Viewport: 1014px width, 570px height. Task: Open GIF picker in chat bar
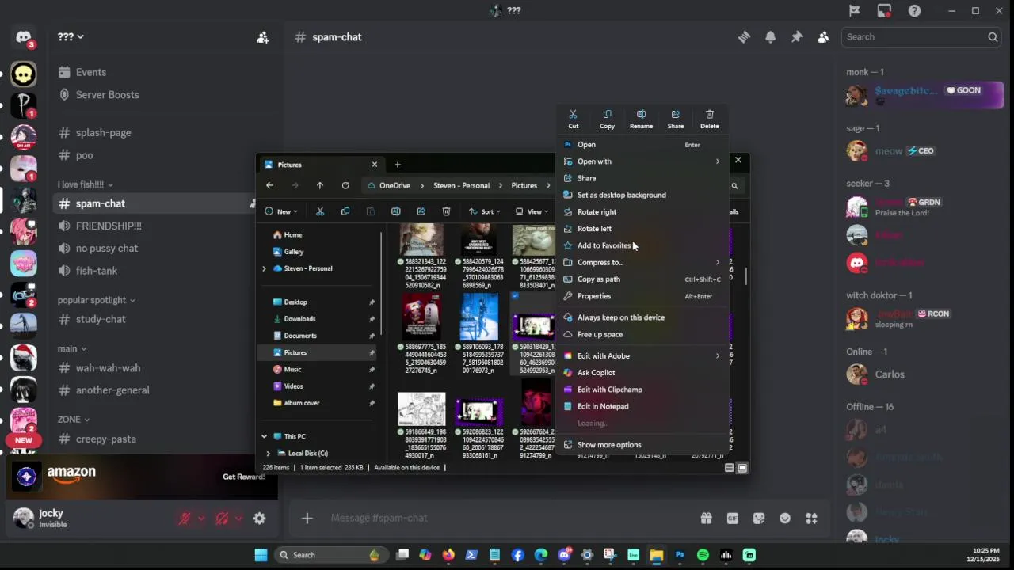point(732,519)
